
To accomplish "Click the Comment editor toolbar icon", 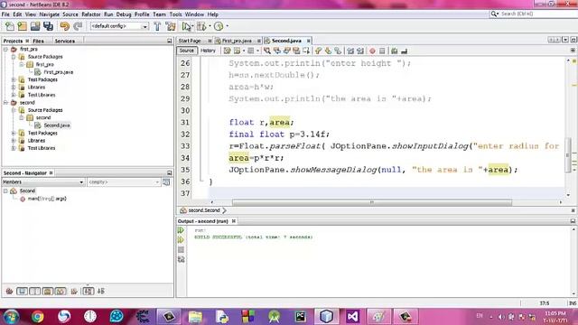I will [x=395, y=51].
